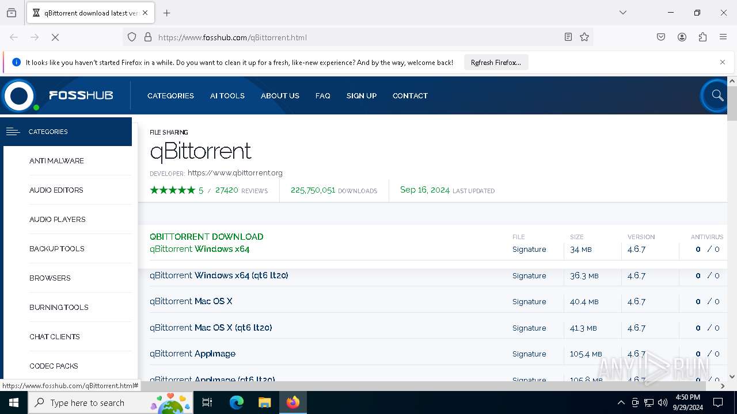Click Firefox icon in the taskbar
The height and width of the screenshot is (414, 737).
pyautogui.click(x=293, y=402)
